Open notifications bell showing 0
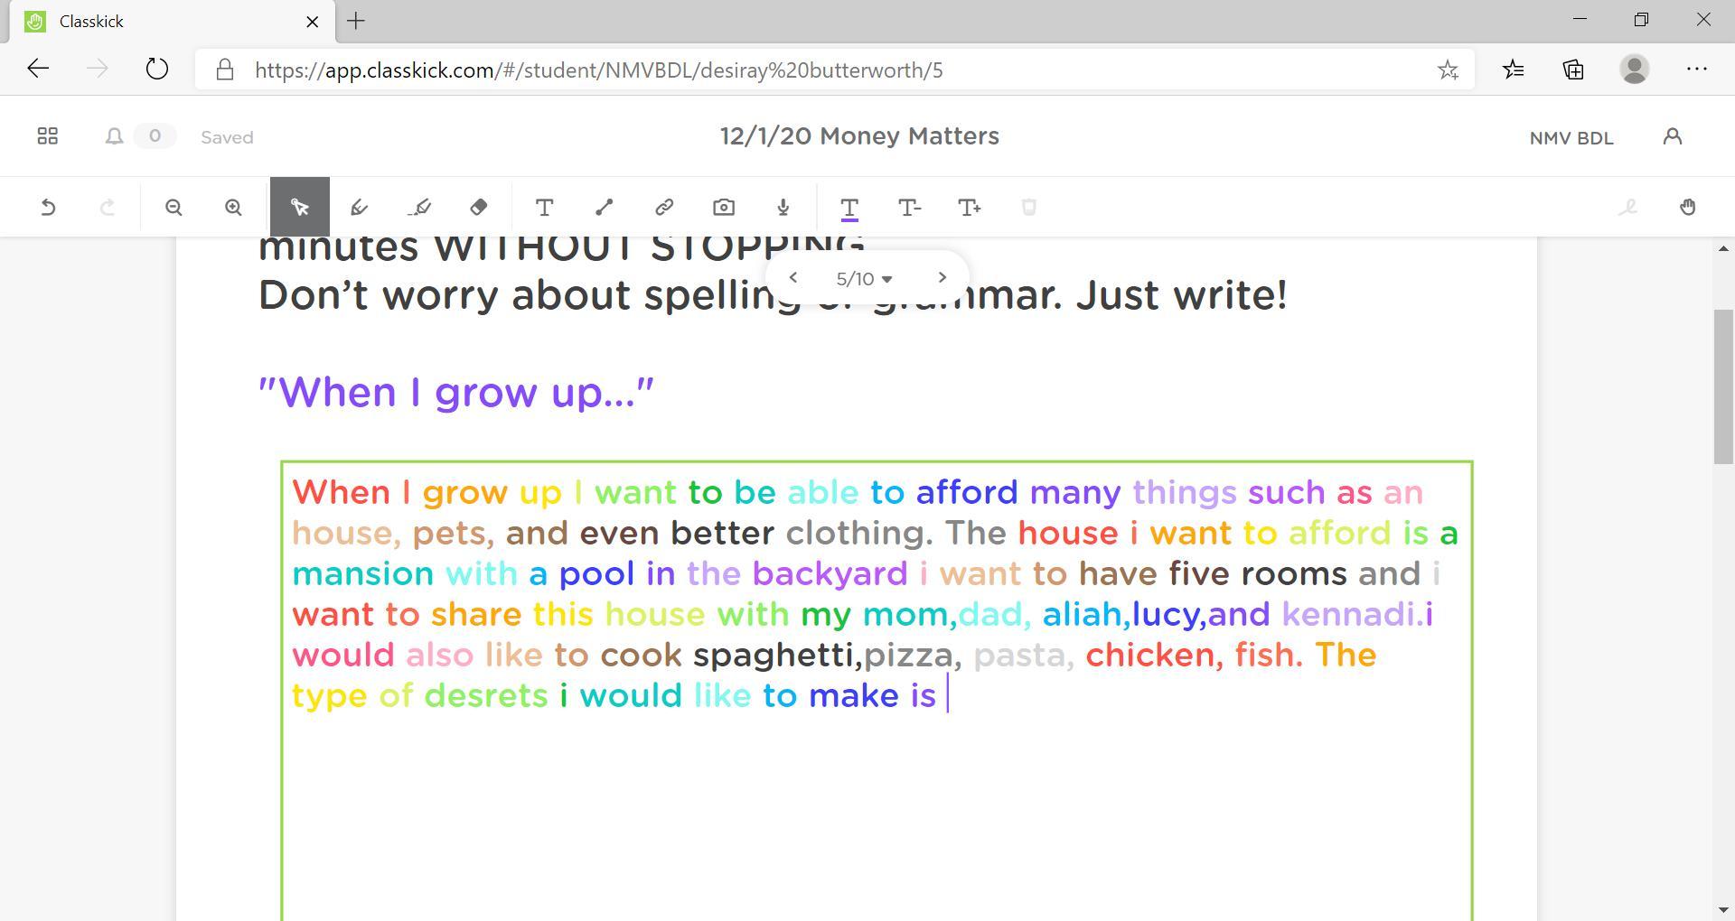The image size is (1735, 921). click(x=139, y=136)
